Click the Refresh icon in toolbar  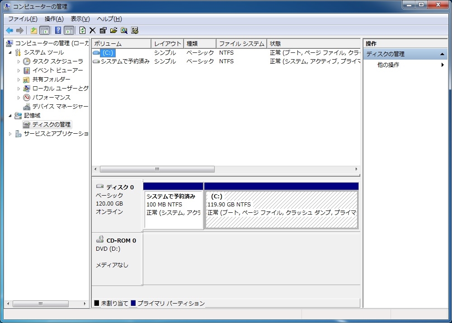point(82,30)
